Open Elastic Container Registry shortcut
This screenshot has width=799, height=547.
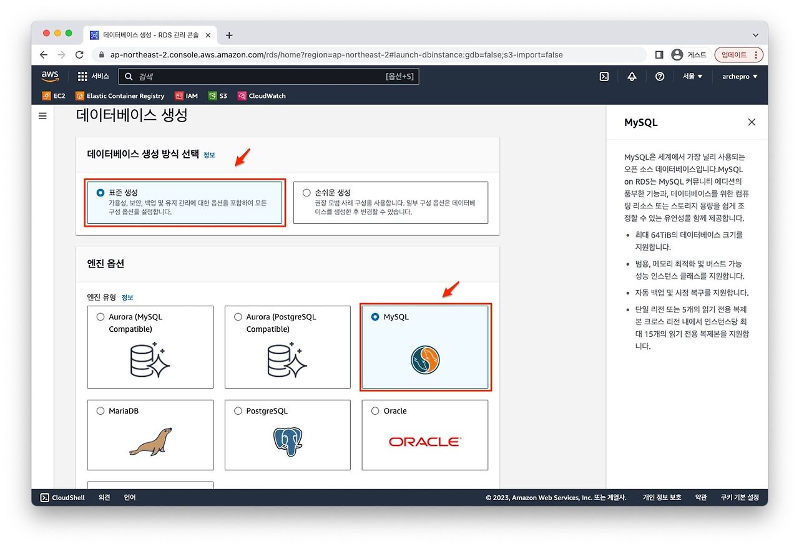[x=120, y=96]
